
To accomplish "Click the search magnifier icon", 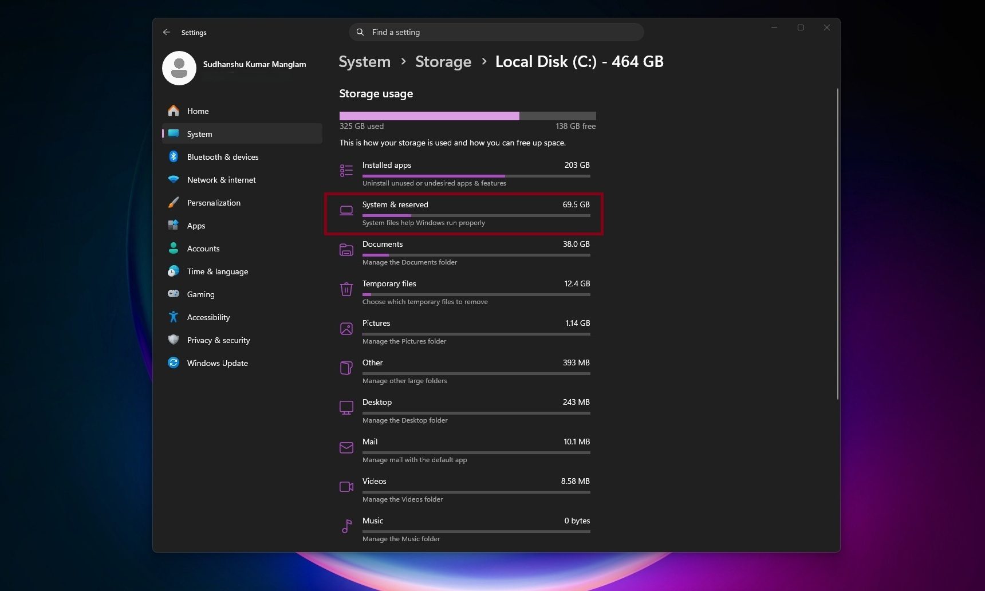I will pyautogui.click(x=360, y=32).
